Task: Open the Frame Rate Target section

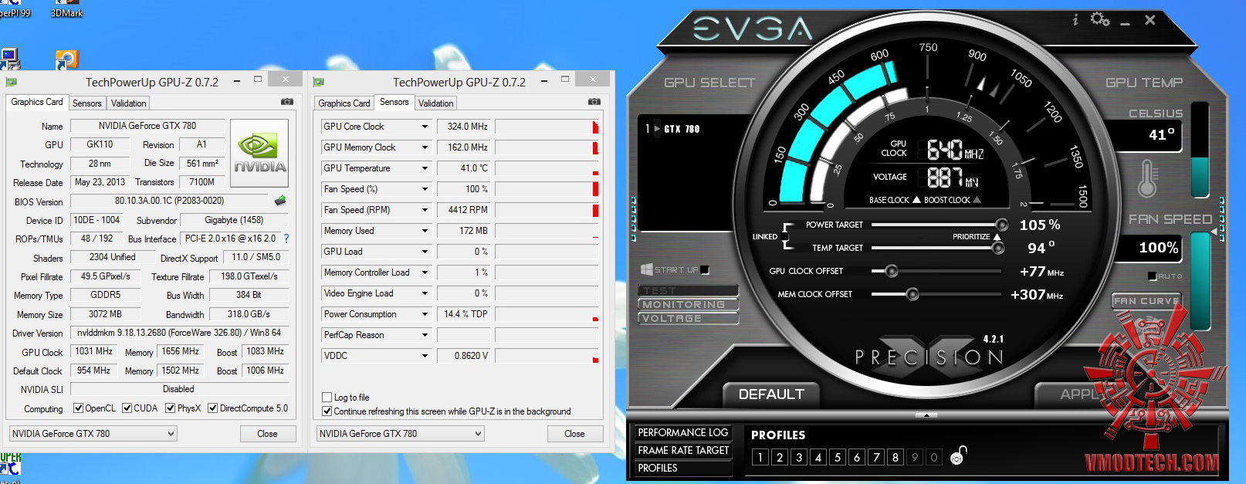Action: point(683,450)
